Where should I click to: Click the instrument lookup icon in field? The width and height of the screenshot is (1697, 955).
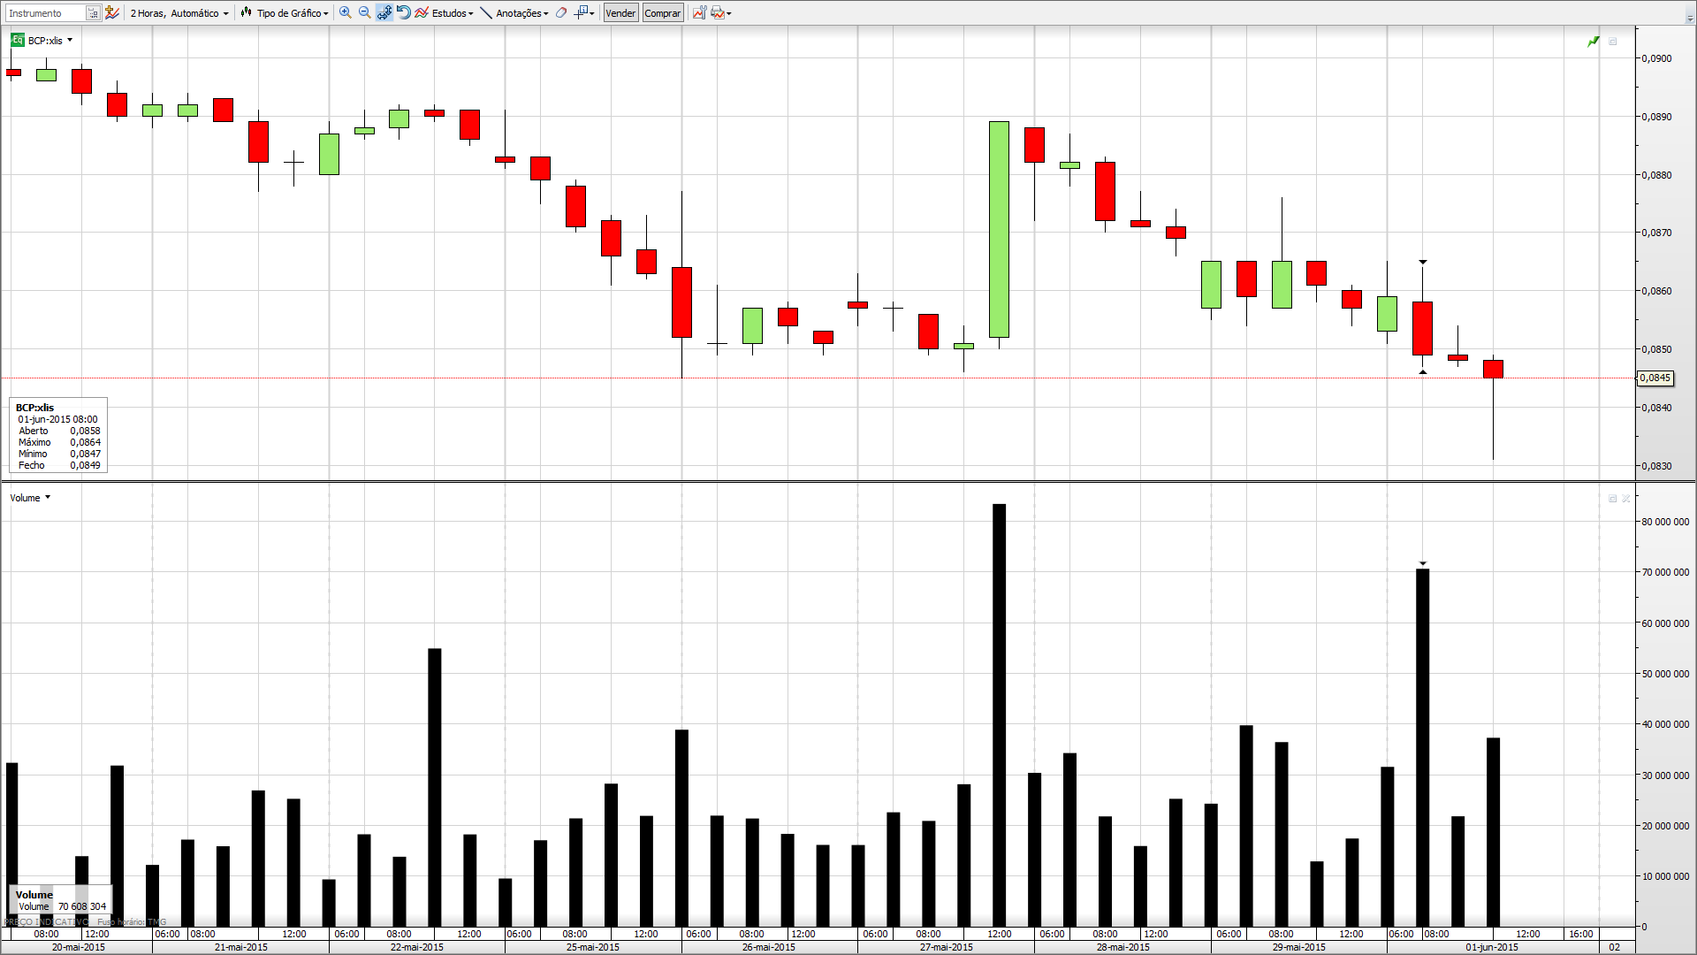pyautogui.click(x=93, y=13)
